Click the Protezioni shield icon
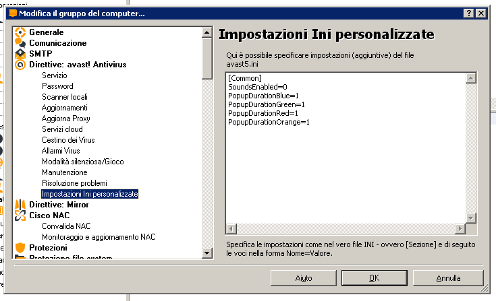This screenshot has width=496, height=301. [20, 248]
